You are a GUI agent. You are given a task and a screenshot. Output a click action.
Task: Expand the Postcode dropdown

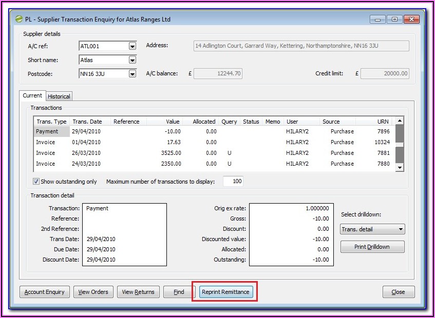pyautogui.click(x=133, y=74)
